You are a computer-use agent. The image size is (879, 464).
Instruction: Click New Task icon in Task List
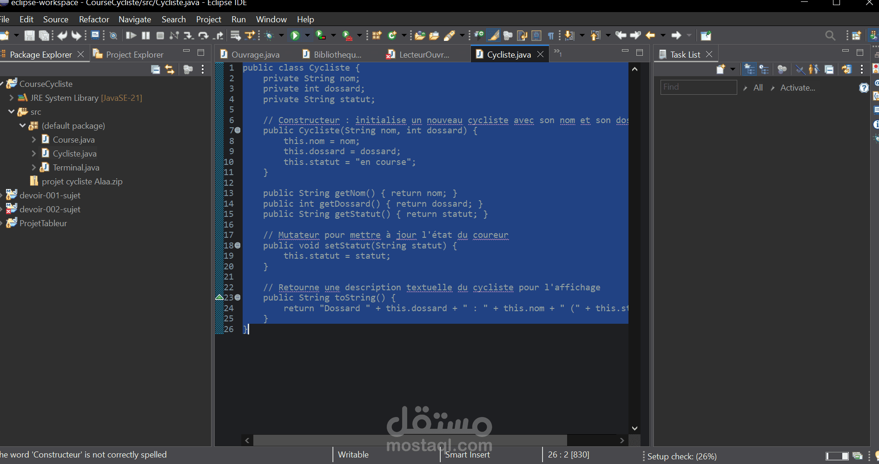click(720, 69)
